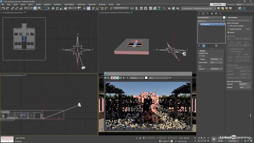Click the Azimuth value field
Viewport: 254px width, 143px height.
244,84
